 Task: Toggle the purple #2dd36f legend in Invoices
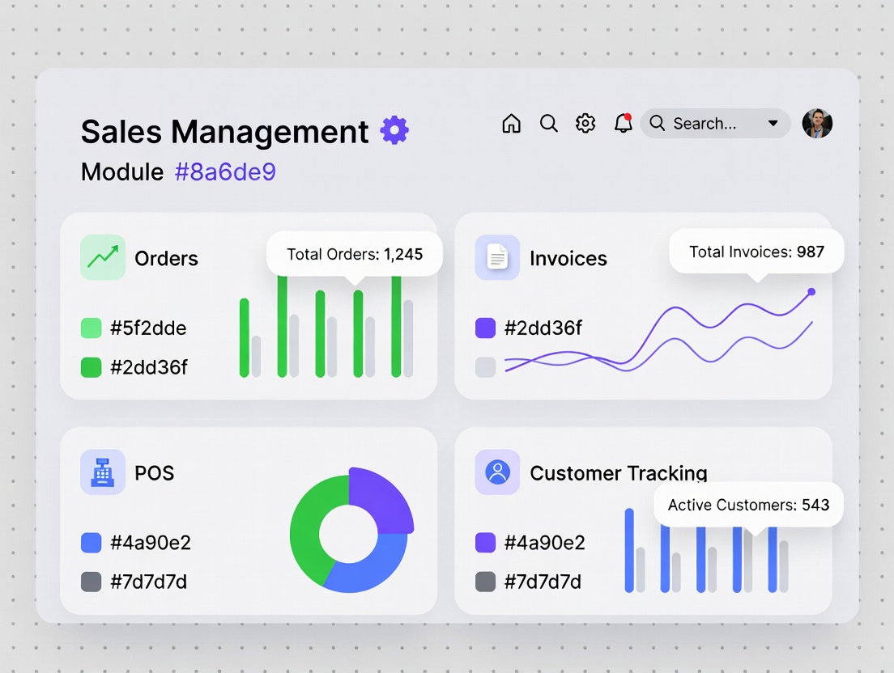pyautogui.click(x=485, y=328)
